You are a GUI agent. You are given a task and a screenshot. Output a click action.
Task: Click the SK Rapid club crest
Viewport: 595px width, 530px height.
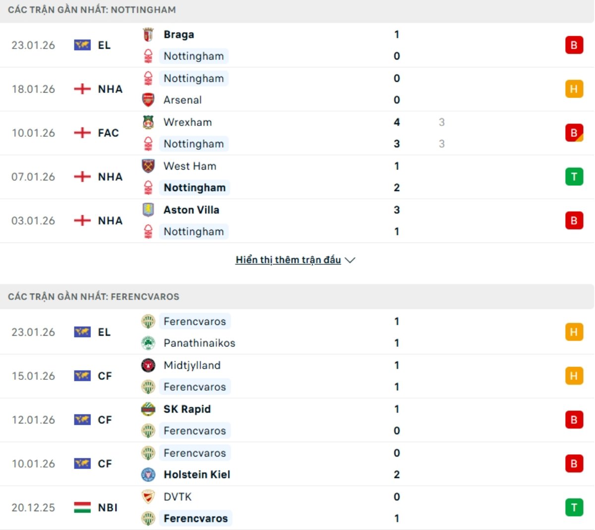tap(148, 409)
